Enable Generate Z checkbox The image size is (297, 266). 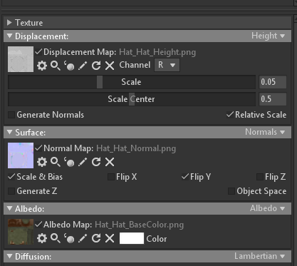[11, 191]
